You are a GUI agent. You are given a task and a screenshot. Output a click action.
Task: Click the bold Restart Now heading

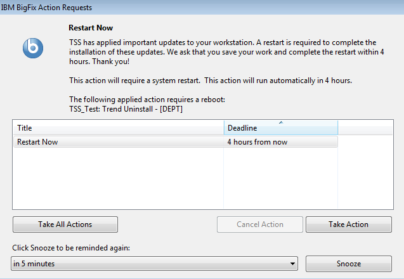click(91, 27)
